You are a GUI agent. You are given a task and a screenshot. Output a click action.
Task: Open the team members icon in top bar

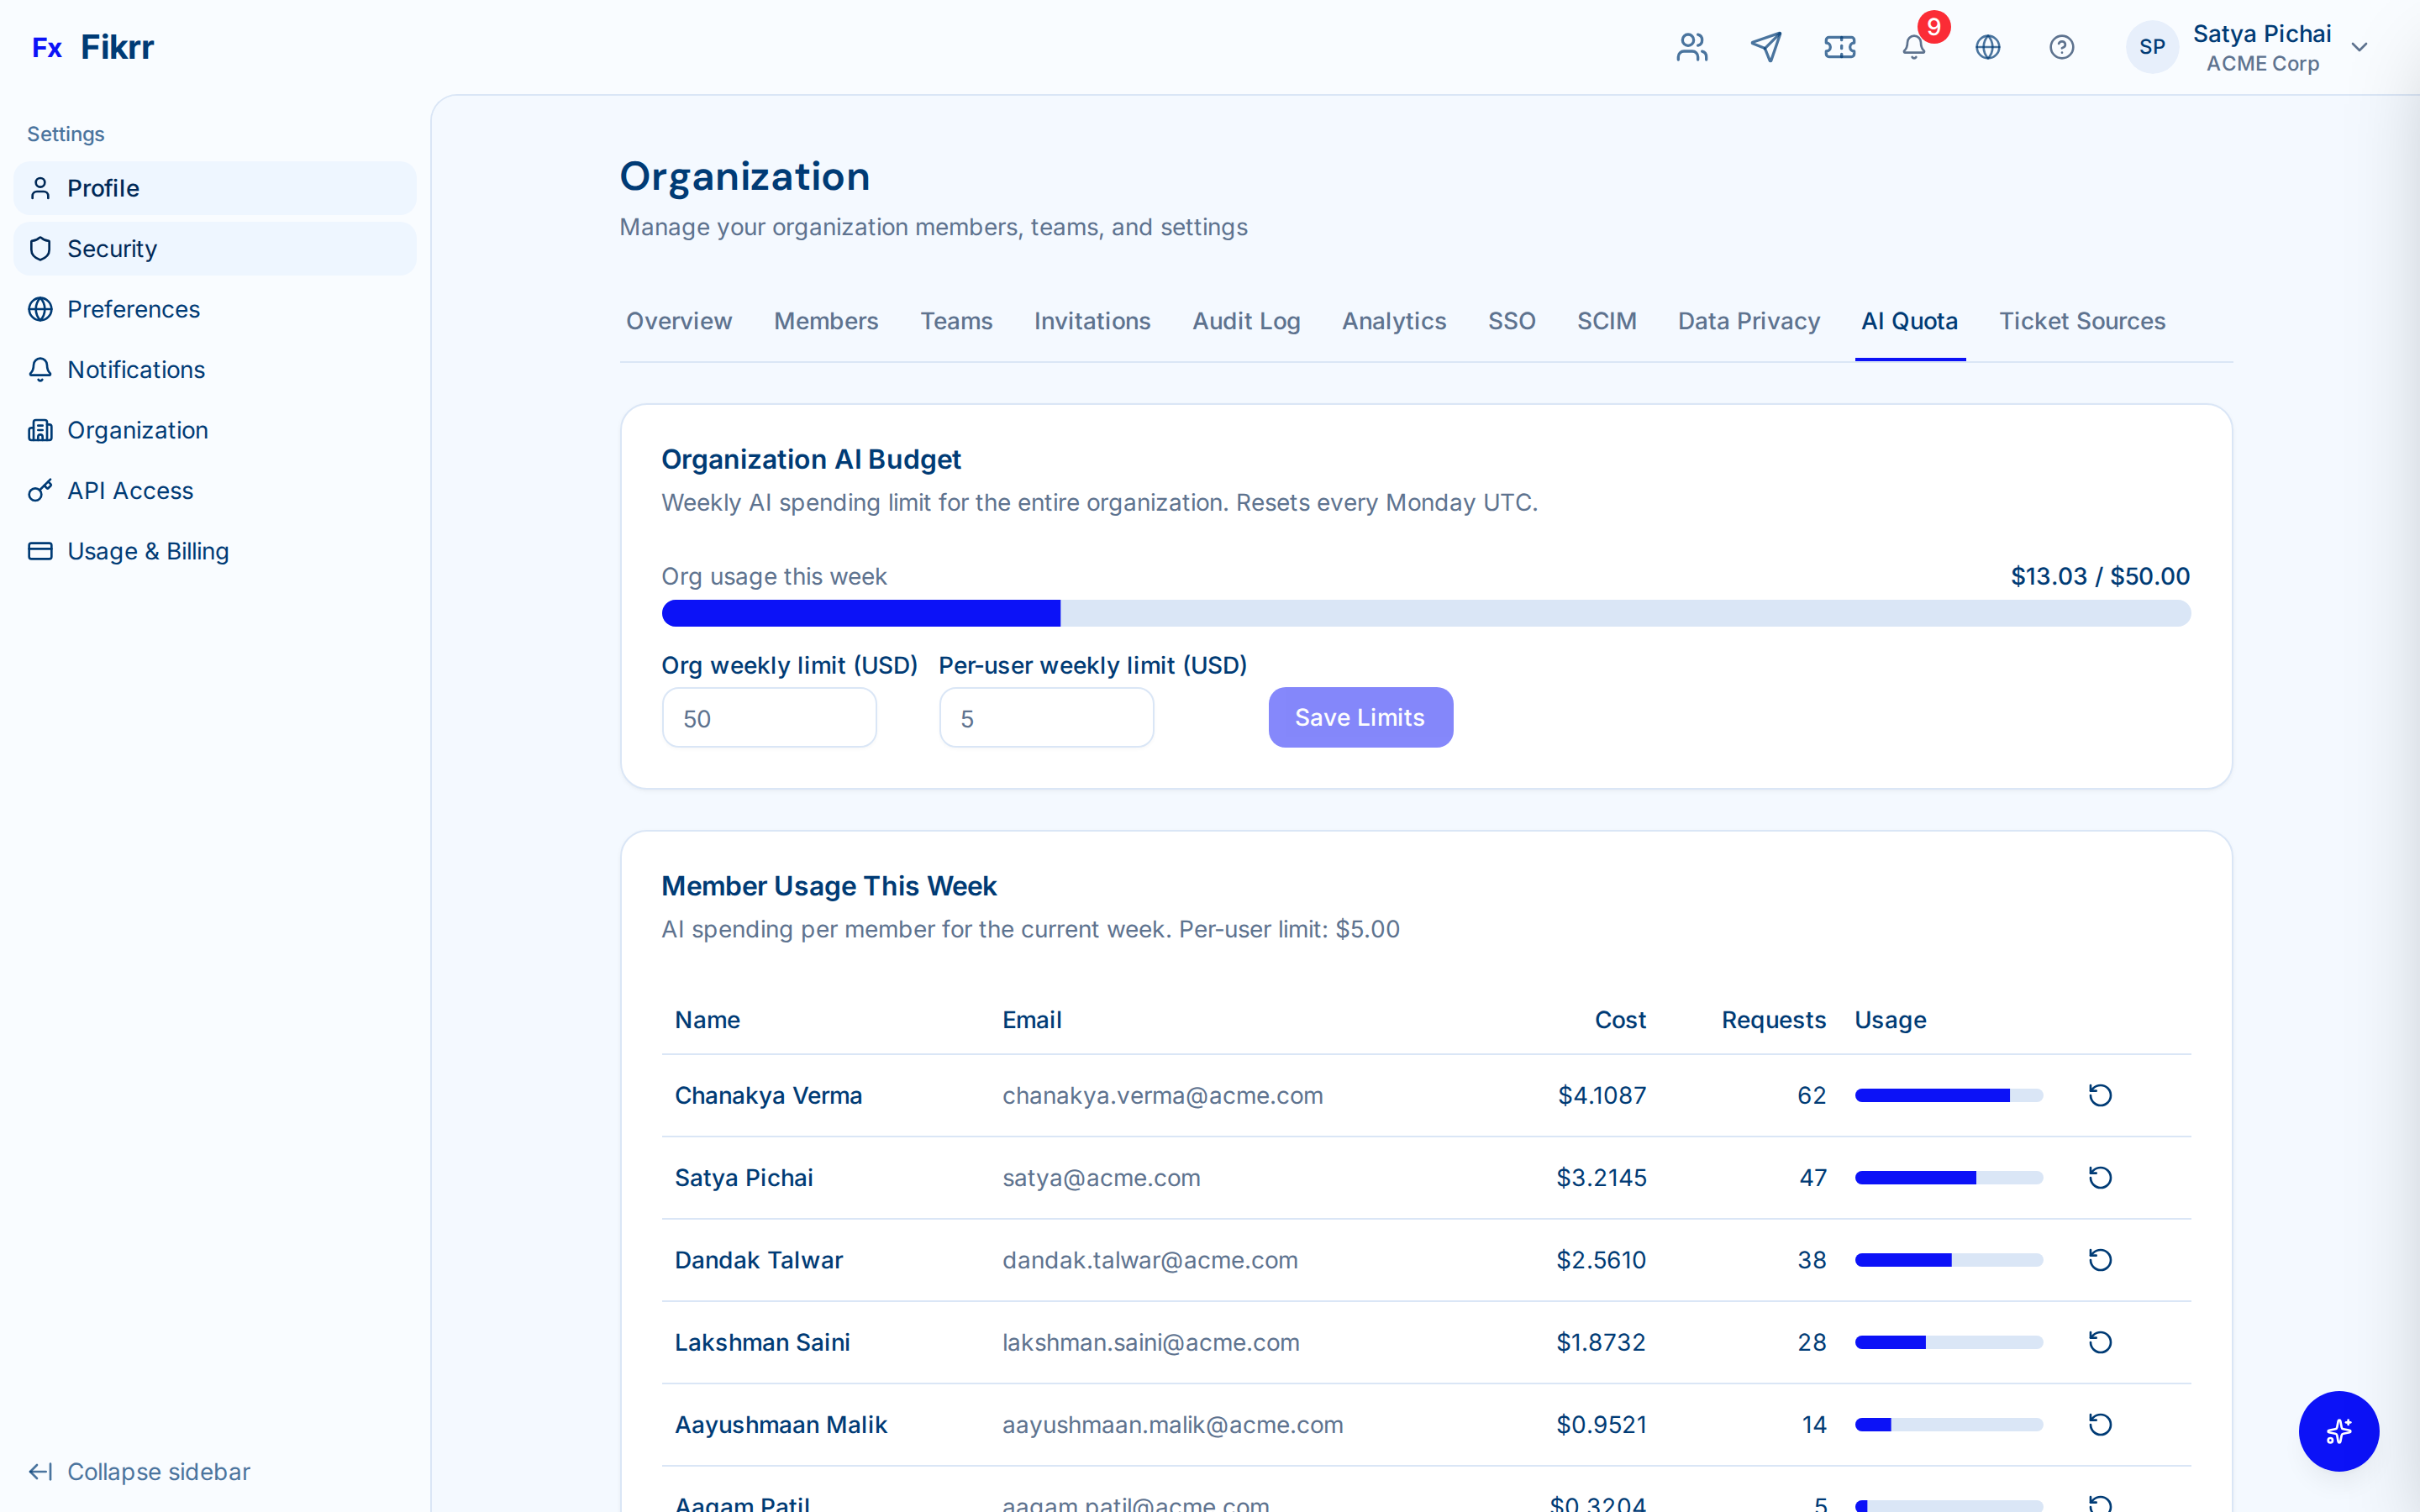click(1692, 47)
